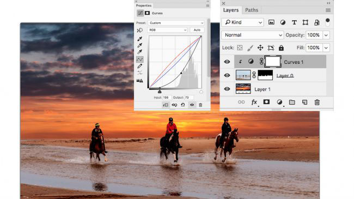
Task: Pick the black point eyedropper in Curves
Action: [140, 39]
